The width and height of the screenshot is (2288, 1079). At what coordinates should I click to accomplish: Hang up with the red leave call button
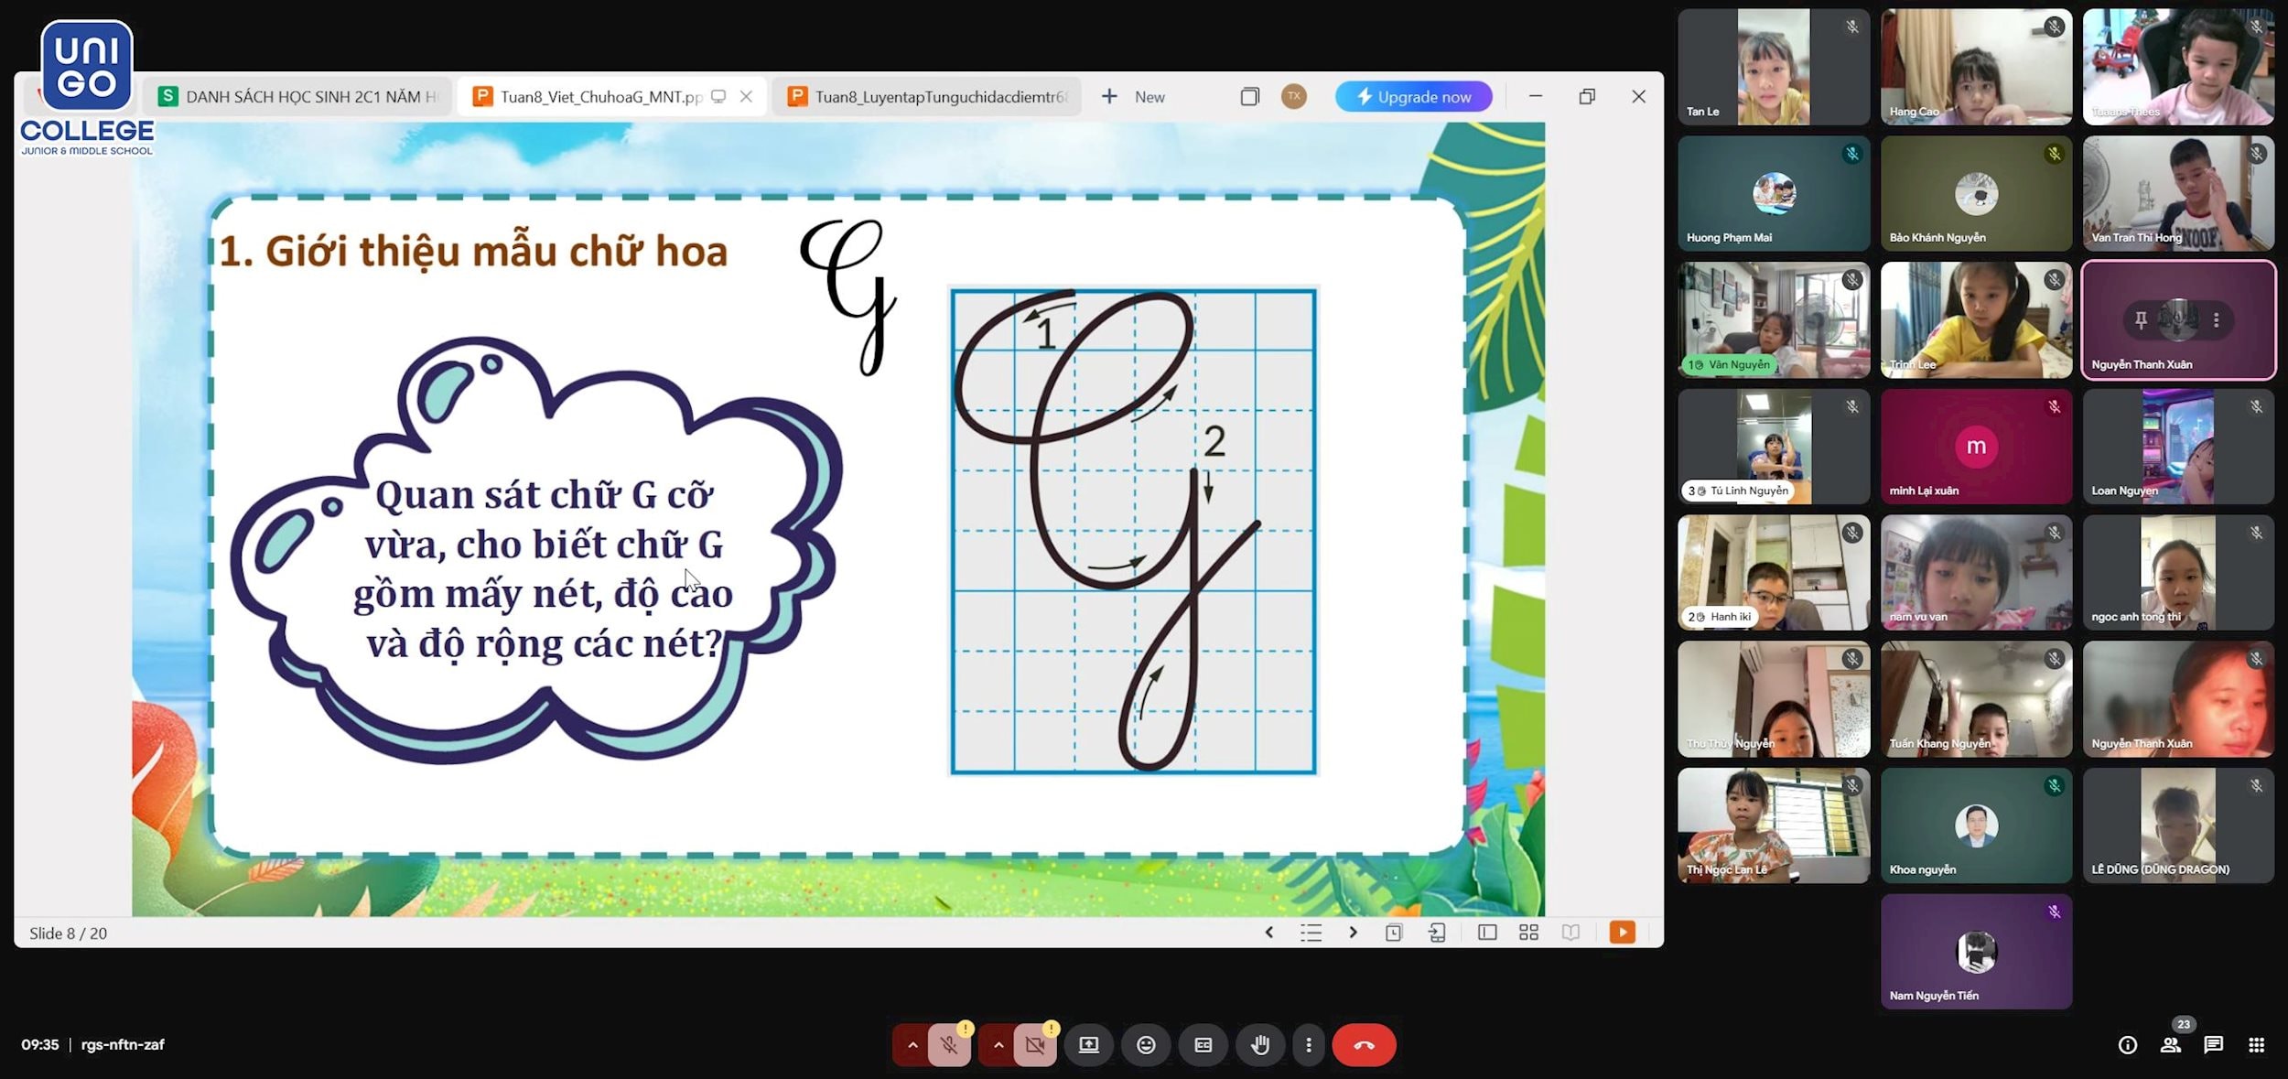1364,1045
